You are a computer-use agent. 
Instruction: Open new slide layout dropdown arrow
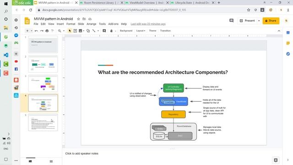(x=32, y=31)
